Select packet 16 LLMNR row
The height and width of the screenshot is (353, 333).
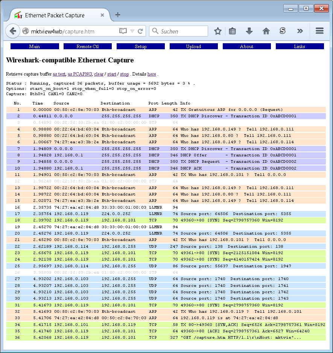166,208
